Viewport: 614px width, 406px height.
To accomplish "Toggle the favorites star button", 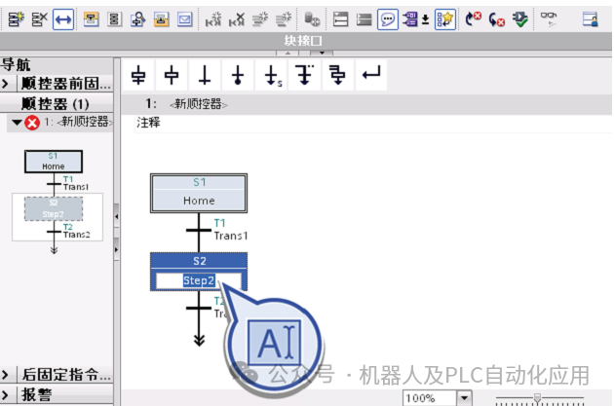I will [x=445, y=19].
